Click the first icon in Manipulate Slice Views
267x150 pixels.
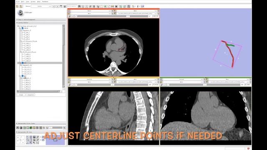(x=18, y=127)
